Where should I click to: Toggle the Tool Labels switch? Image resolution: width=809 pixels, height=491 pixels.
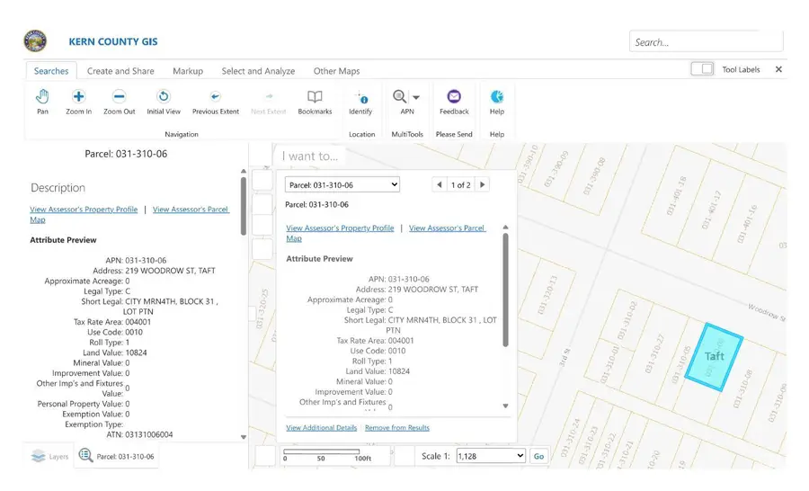[702, 69]
